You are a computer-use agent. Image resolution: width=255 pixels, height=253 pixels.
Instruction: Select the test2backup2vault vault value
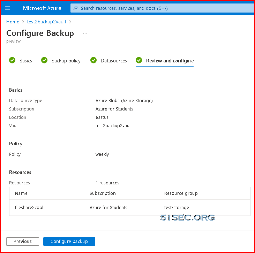click(114, 125)
